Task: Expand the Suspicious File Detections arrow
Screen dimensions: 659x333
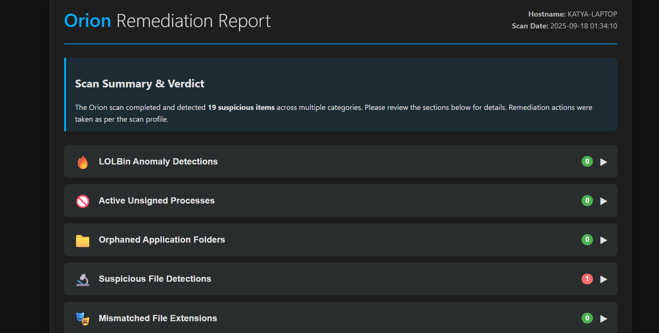Action: [x=604, y=279]
